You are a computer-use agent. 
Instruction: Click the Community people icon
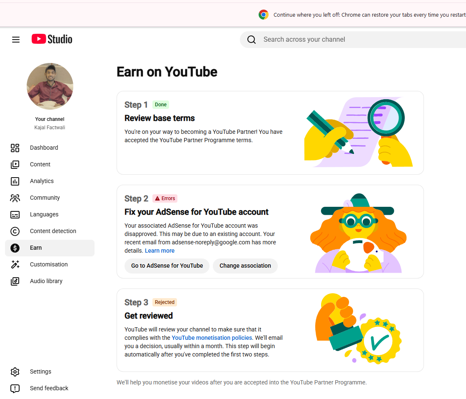pyautogui.click(x=15, y=198)
